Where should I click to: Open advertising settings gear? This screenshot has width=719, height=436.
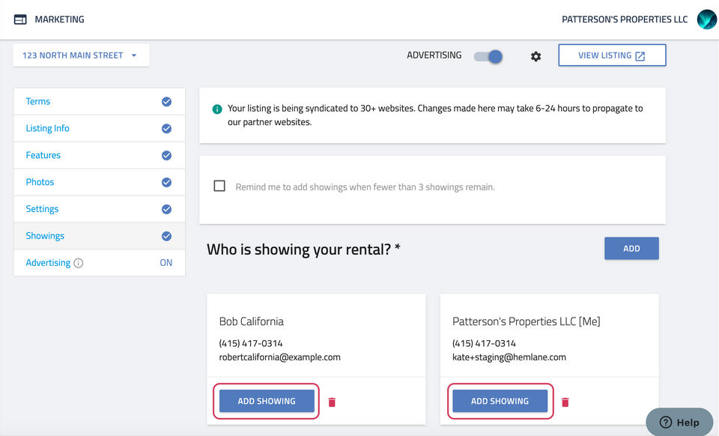click(x=536, y=56)
